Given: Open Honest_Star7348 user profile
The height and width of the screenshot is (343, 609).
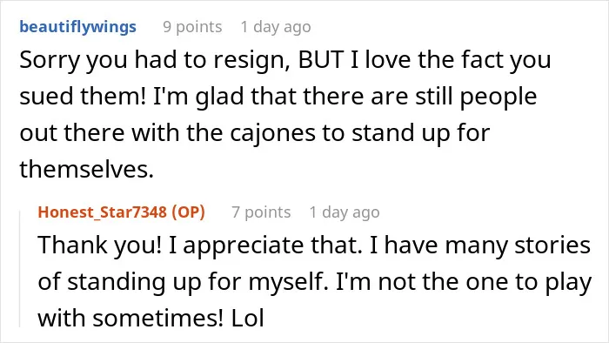Looking at the screenshot, I should point(103,212).
